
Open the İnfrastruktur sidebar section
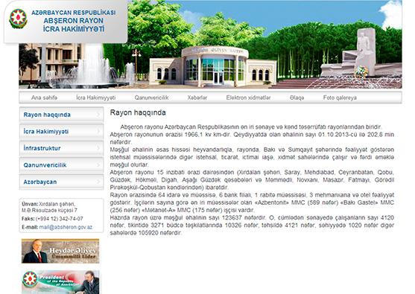pyautogui.click(x=61, y=148)
